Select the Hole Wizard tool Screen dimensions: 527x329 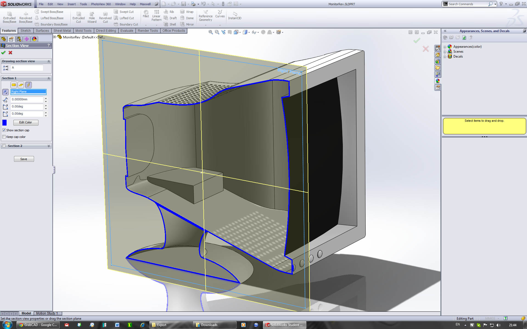tap(92, 14)
